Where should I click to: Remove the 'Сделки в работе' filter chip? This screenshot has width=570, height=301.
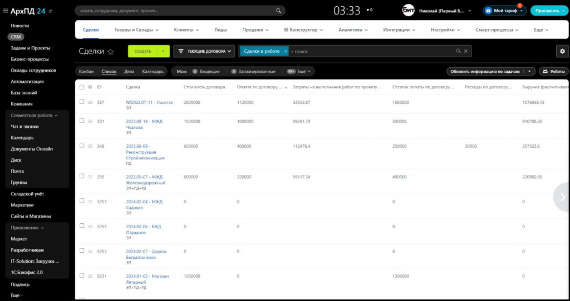[x=286, y=51]
